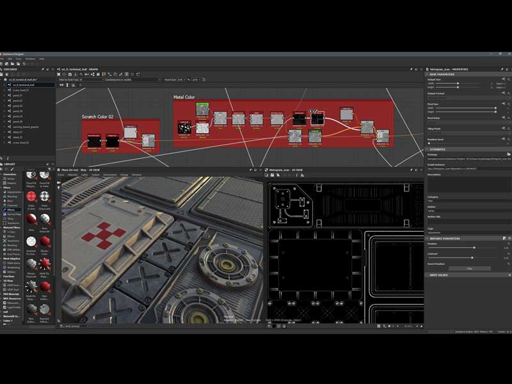The height and width of the screenshot is (384, 512).
Task: Open the Windows menu
Action: pyautogui.click(x=30, y=59)
